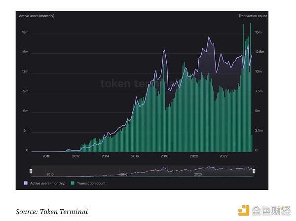
Task: Click the 2010 label in range navigator
Action: point(49,175)
